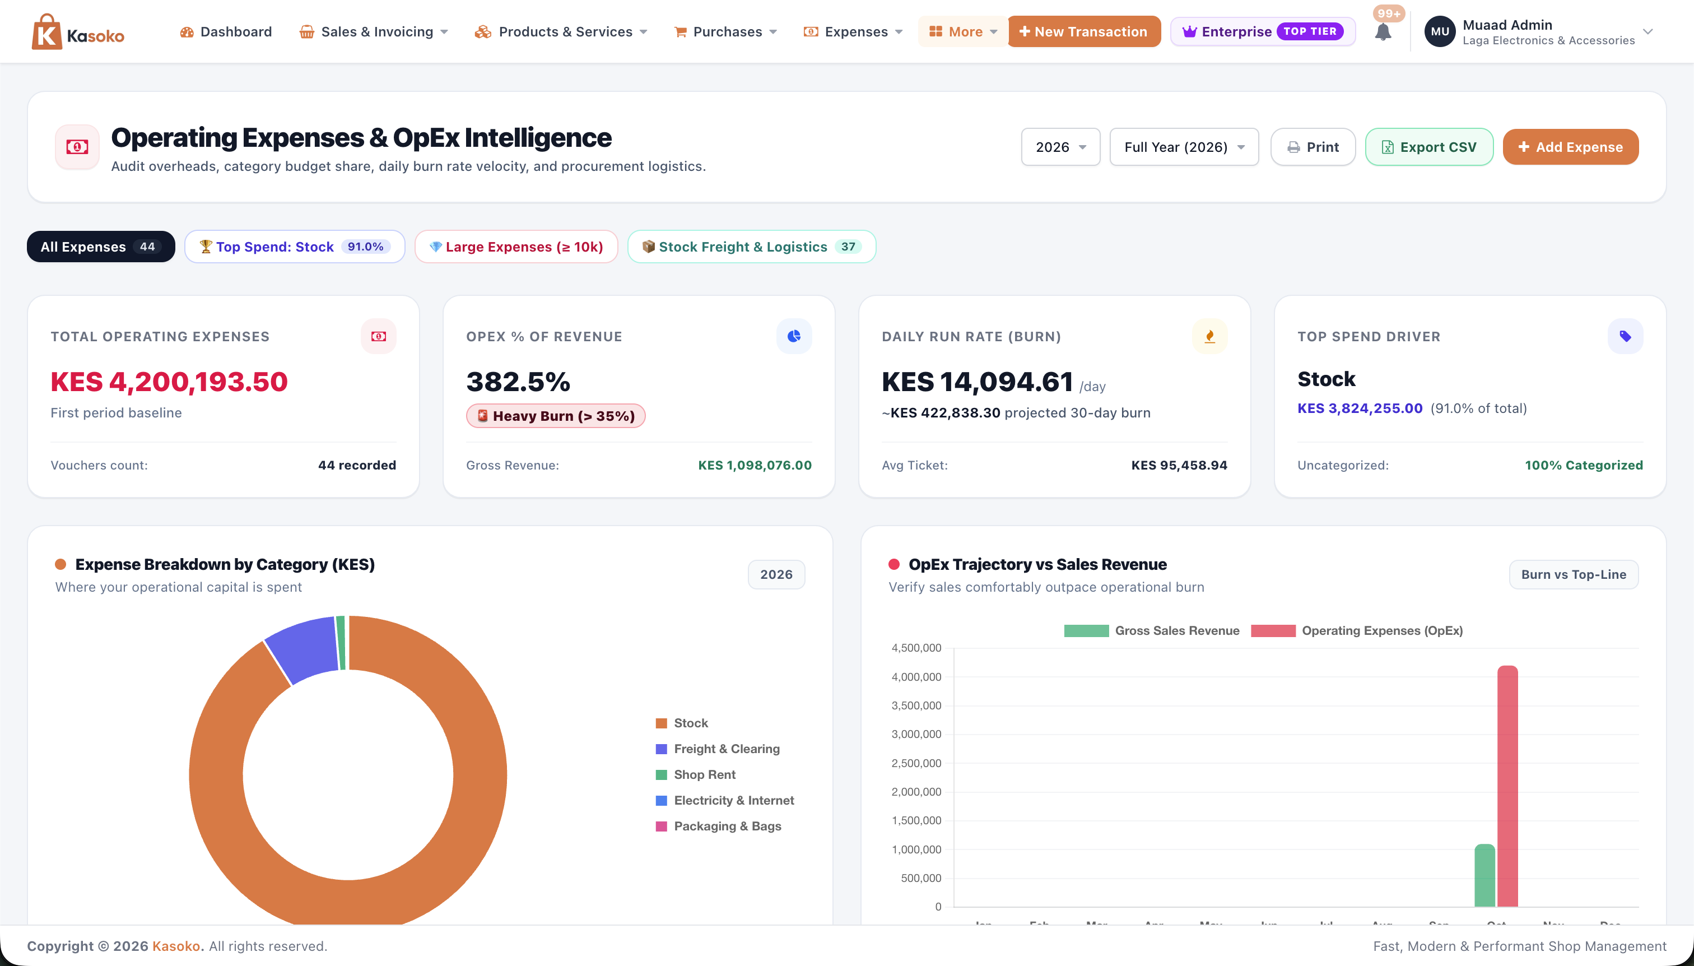This screenshot has height=966, width=1694.
Task: Click the Add Expense button
Action: tap(1570, 147)
